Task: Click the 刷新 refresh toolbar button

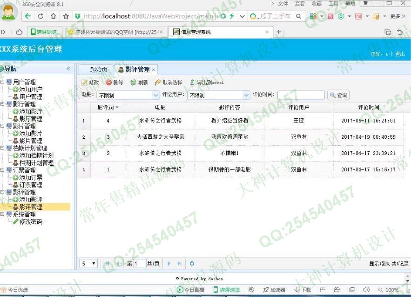Action: tap(140, 83)
